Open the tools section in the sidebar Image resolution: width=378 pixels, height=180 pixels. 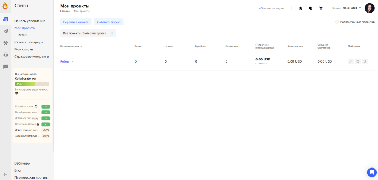(6, 43)
